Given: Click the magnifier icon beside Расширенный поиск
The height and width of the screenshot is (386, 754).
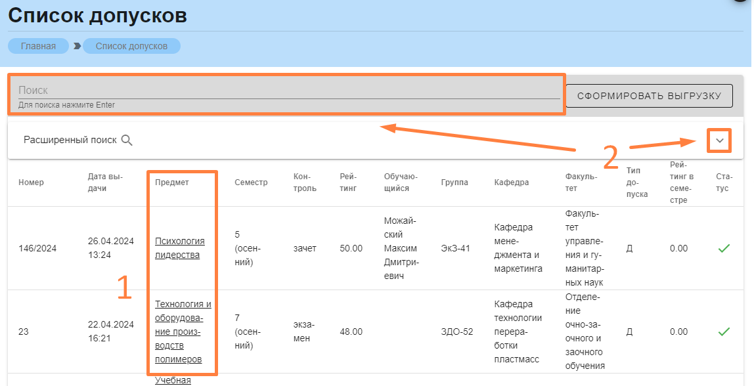Looking at the screenshot, I should coord(127,140).
